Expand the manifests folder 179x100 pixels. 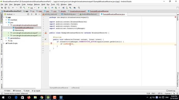click(6, 20)
